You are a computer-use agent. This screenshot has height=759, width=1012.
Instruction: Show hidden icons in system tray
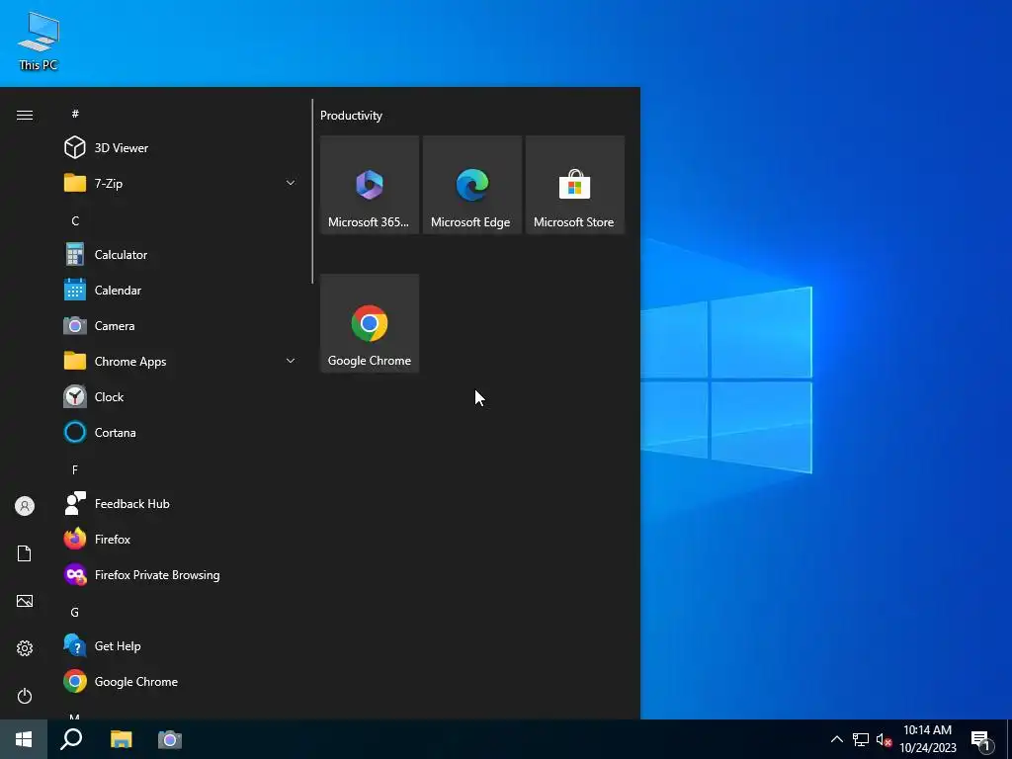pos(836,739)
